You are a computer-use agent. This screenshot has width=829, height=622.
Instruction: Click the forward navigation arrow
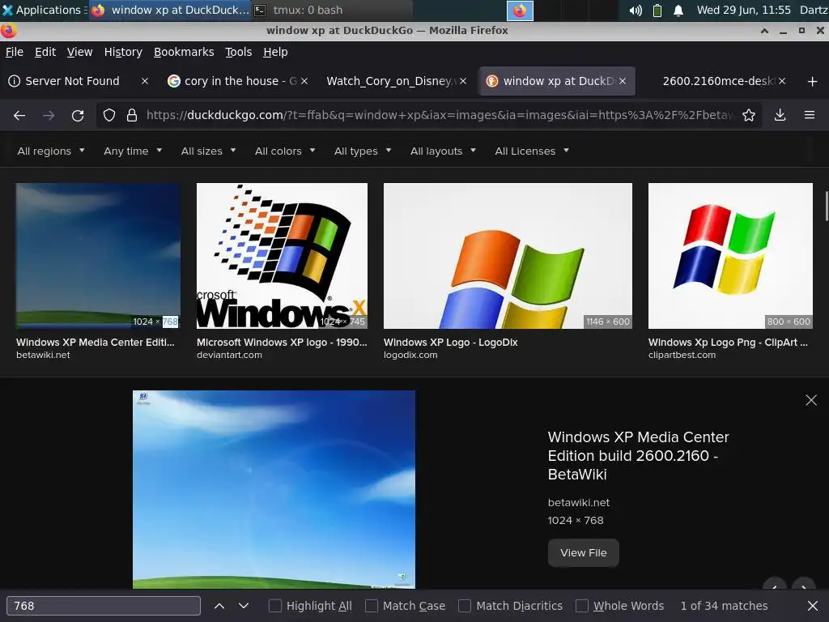click(x=49, y=115)
